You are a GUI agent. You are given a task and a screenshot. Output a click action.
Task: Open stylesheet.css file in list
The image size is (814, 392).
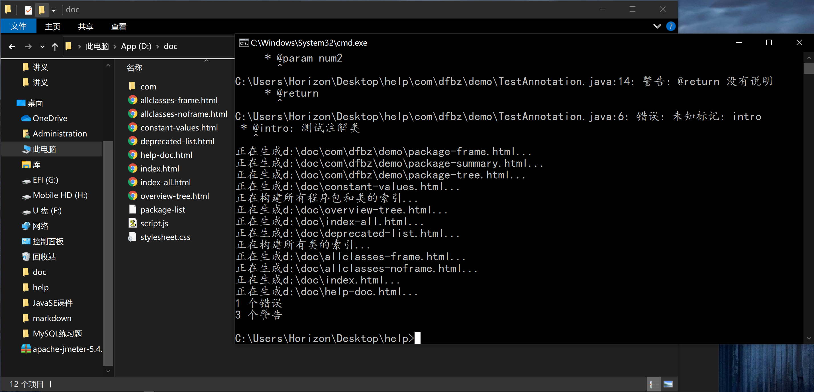[165, 237]
